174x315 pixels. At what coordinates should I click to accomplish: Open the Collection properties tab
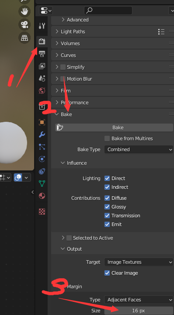pyautogui.click(x=42, y=106)
